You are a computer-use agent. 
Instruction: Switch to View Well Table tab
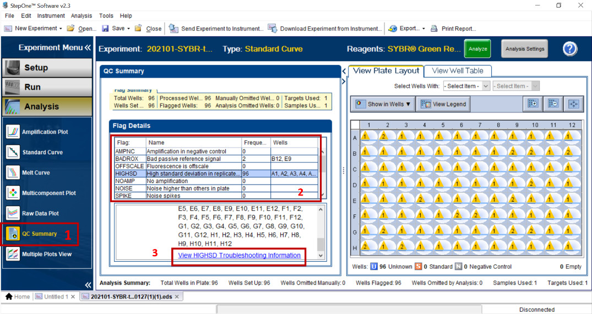457,71
